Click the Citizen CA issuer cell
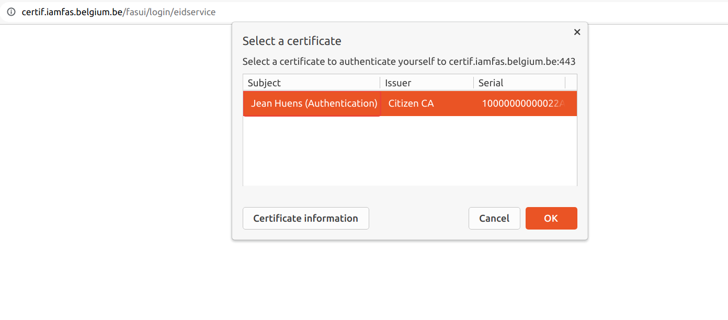This screenshot has width=728, height=320. point(427,104)
